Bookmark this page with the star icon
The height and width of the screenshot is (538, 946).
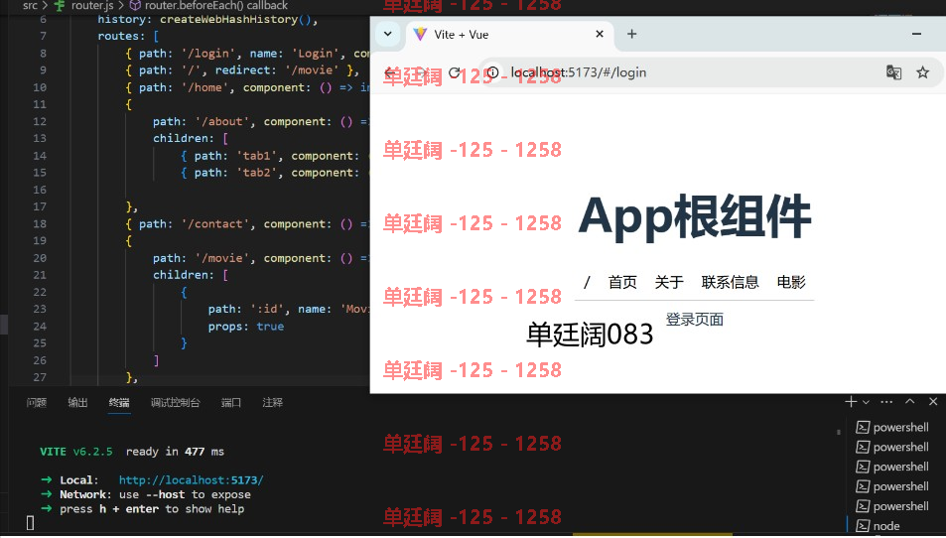coord(922,73)
